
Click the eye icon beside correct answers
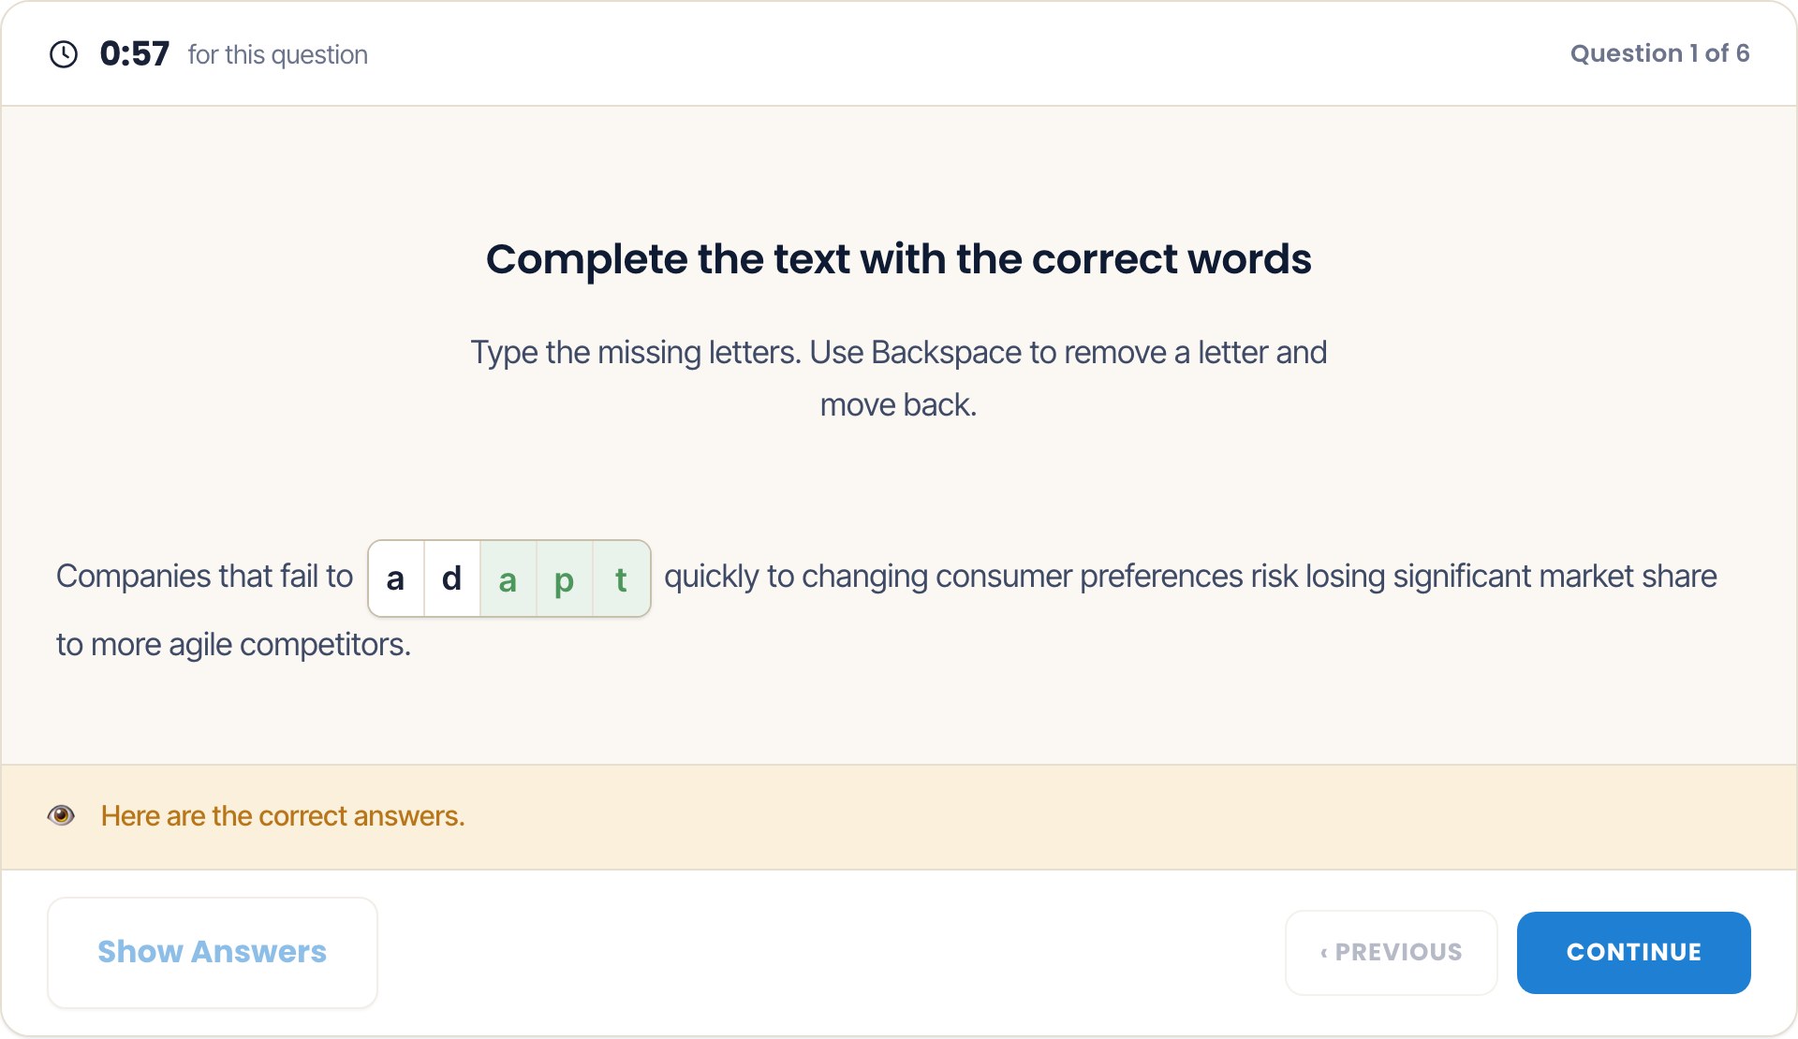(62, 815)
